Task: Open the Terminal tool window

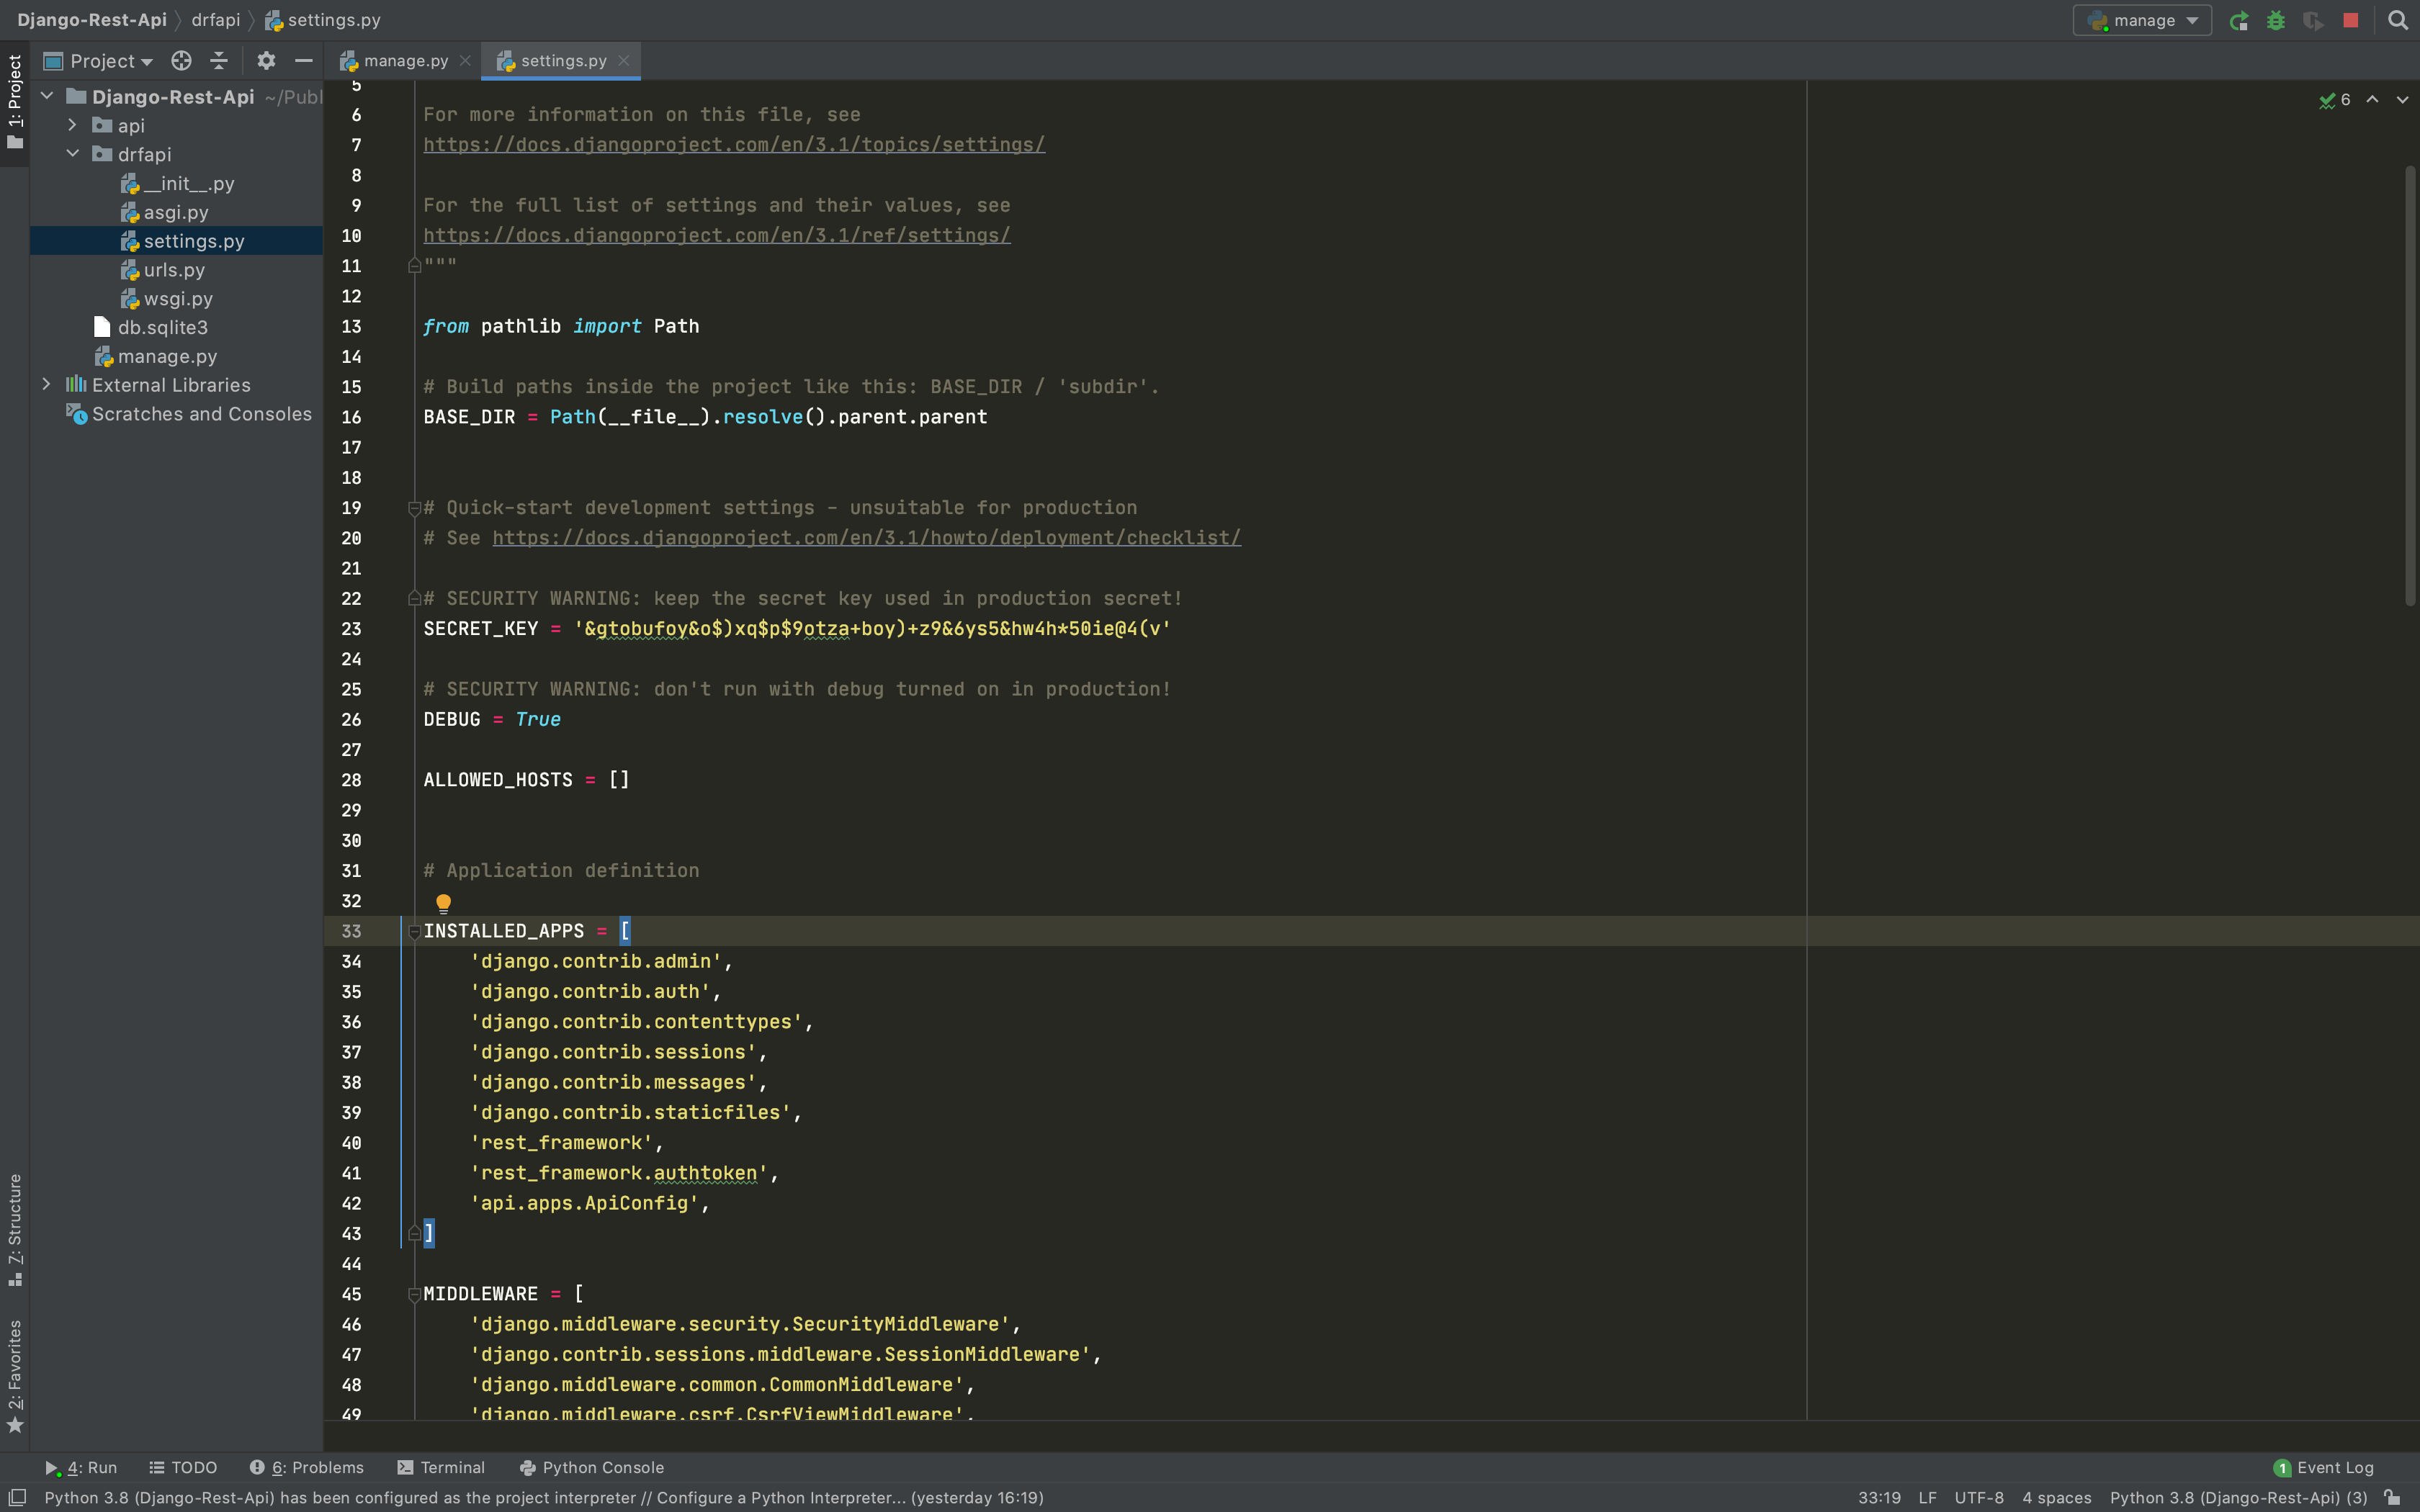Action: (443, 1467)
